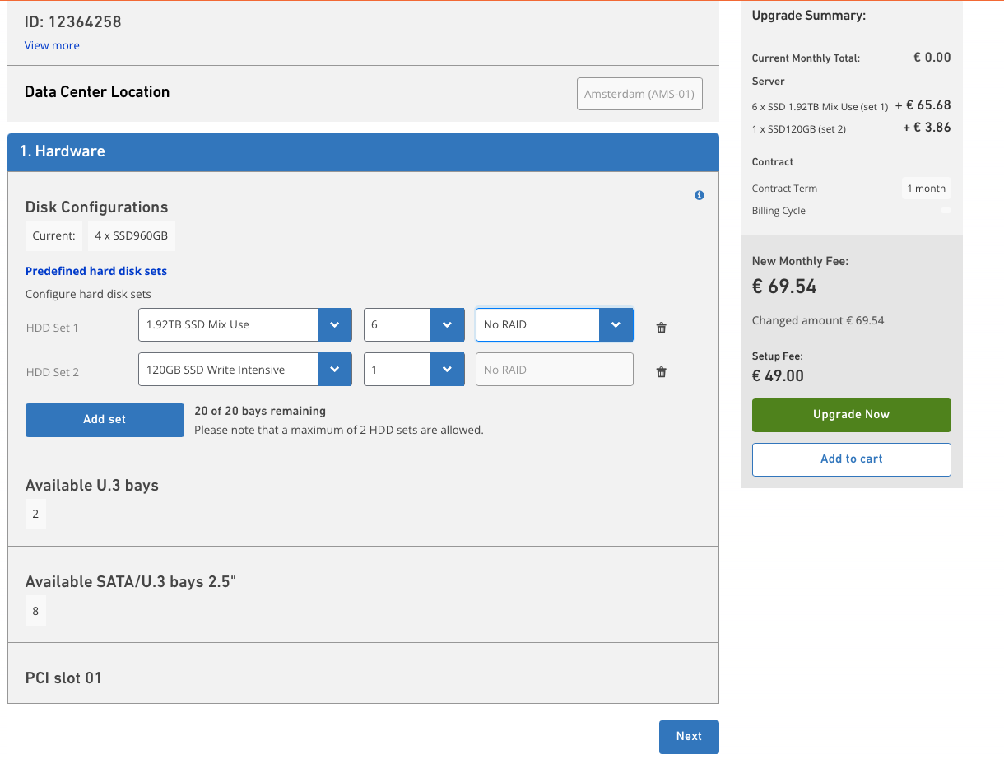Change HDD Set 2 quantity dropdown
Screen dimensions: 1004x764
(x=409, y=370)
